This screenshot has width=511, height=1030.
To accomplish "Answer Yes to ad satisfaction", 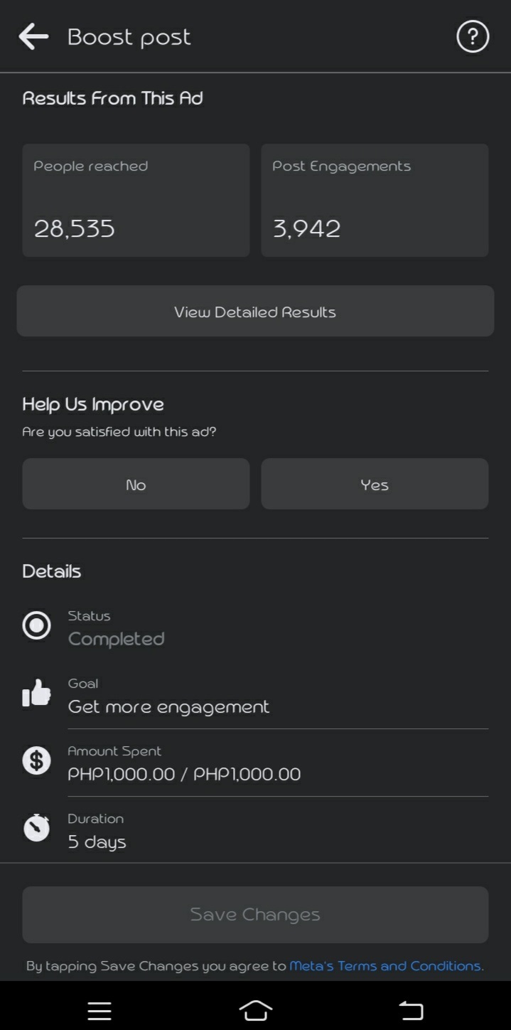I will point(375,484).
